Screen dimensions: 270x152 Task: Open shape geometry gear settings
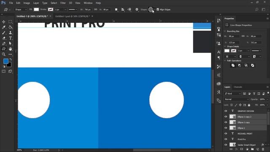(x=137, y=9)
